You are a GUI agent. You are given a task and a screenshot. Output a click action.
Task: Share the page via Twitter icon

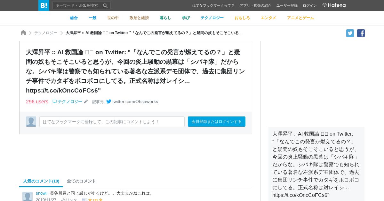coord(350,33)
